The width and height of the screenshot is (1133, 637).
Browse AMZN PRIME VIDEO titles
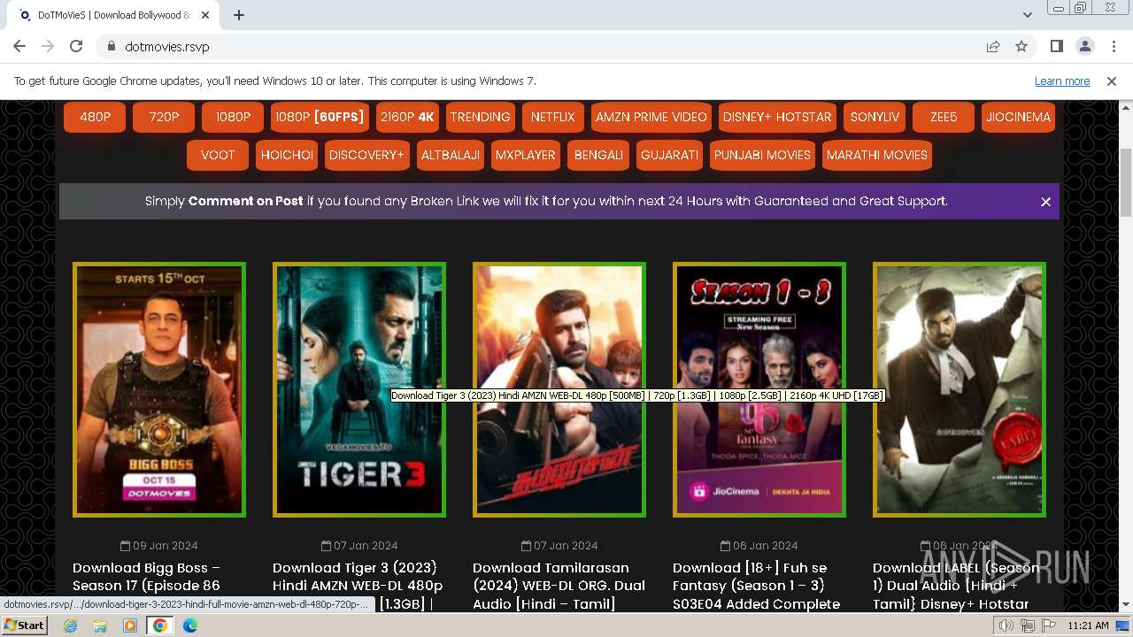coord(651,117)
